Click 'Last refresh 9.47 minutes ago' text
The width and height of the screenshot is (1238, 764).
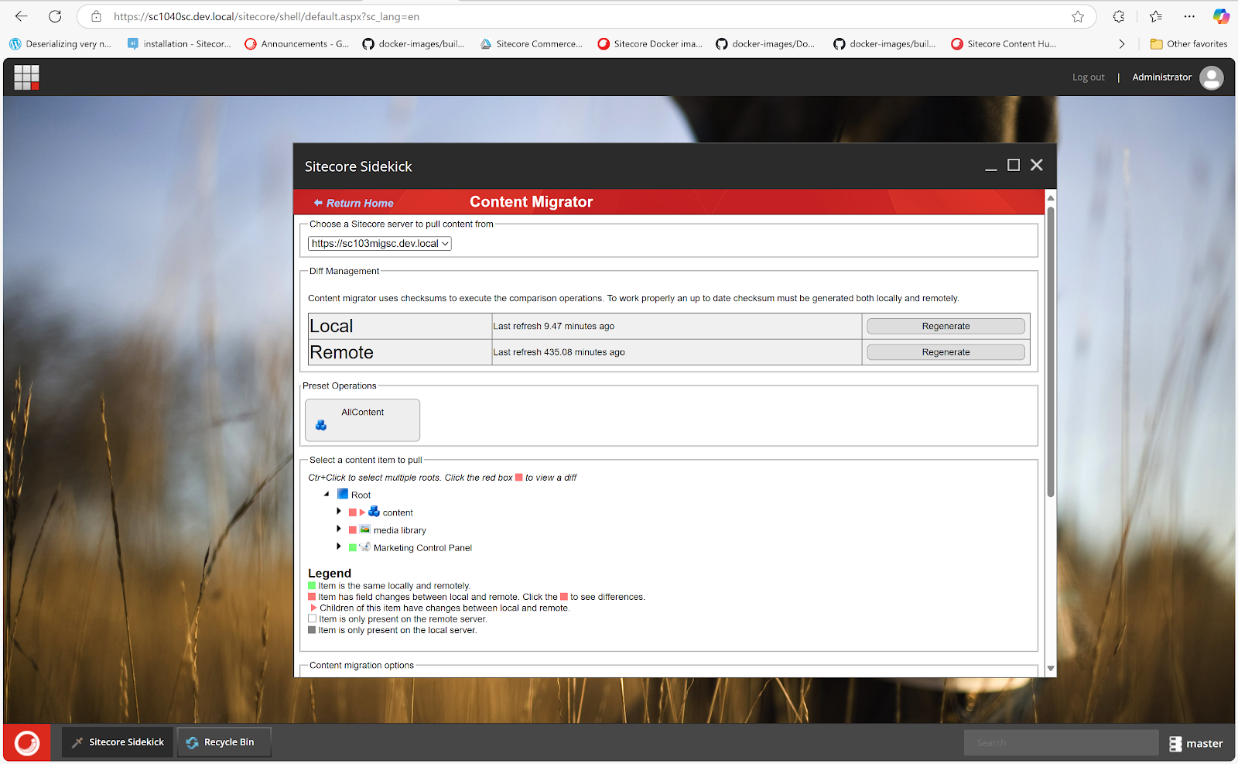554,326
